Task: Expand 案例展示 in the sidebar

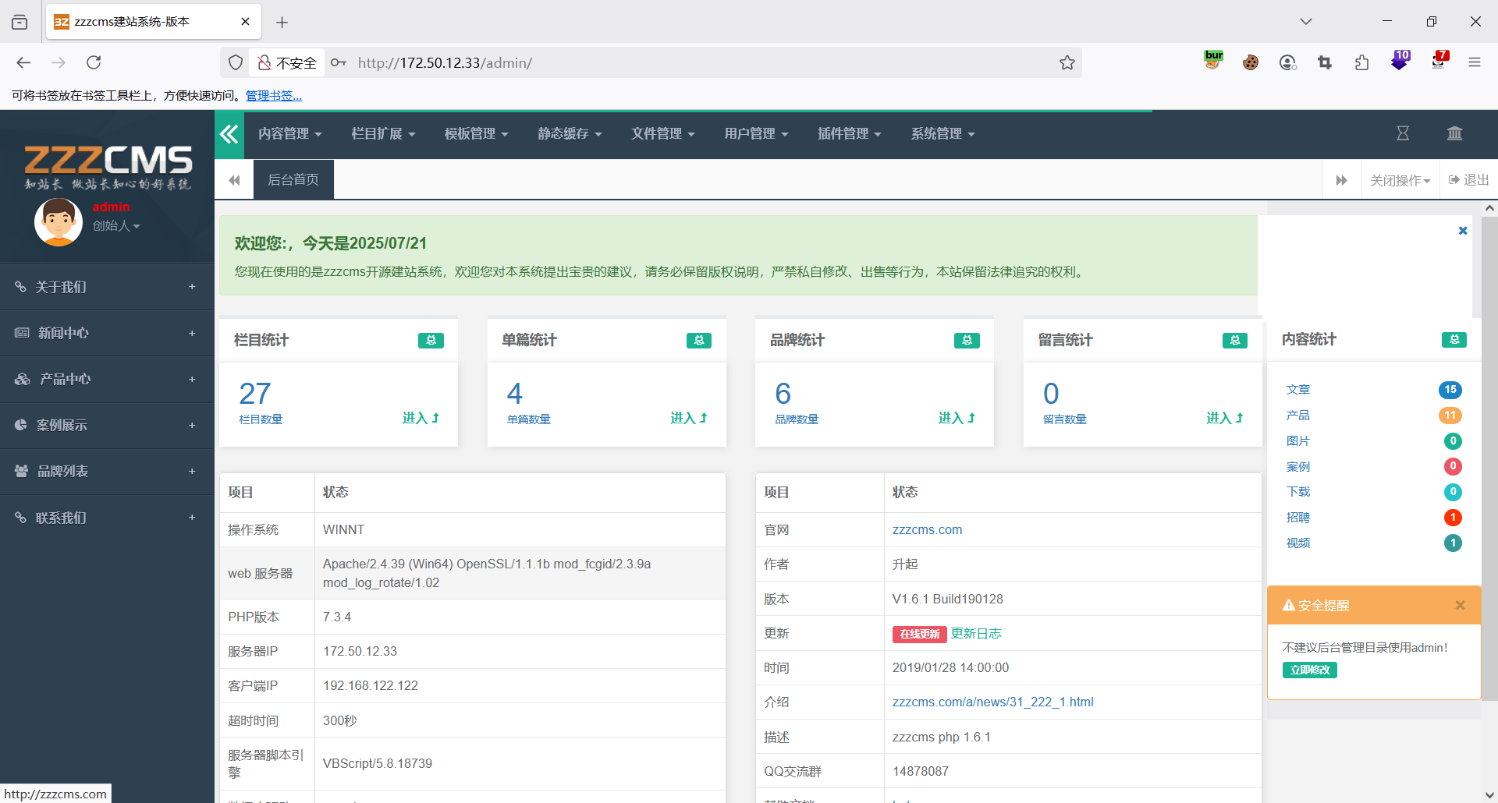Action: [x=107, y=425]
